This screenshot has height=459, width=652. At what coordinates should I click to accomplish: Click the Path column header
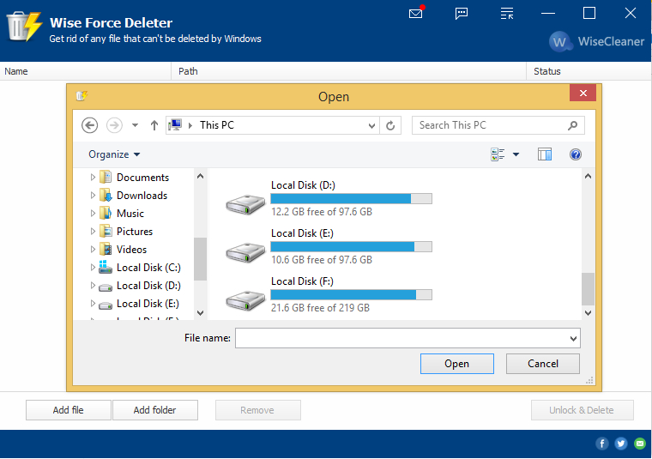(x=349, y=71)
